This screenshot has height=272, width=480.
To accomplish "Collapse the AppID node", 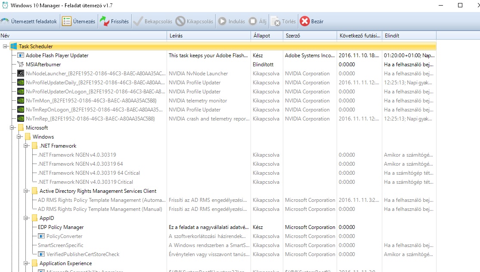I will [26, 218].
